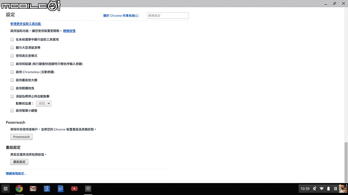
Task: Check the battery status icon
Action: pos(329,189)
